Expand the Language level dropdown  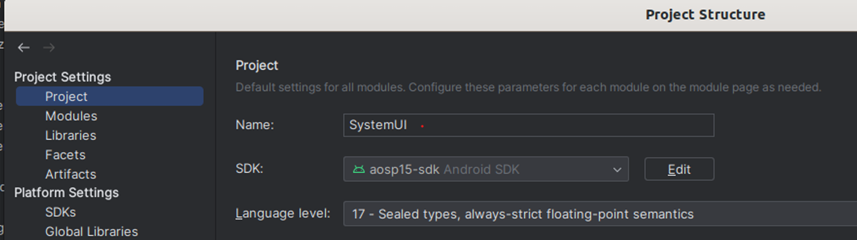[600, 214]
